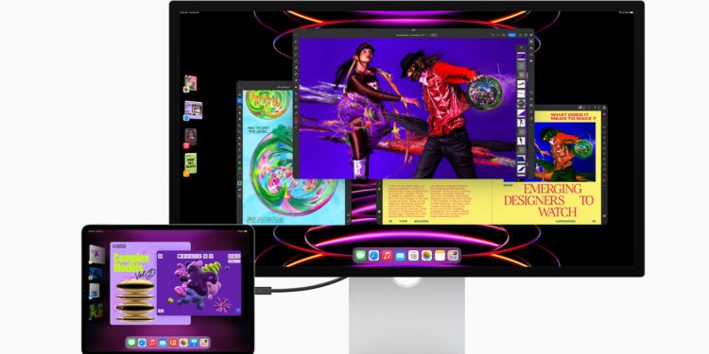The image size is (709, 354).
Task: Open Messages in the iPad dock
Action: (131, 343)
